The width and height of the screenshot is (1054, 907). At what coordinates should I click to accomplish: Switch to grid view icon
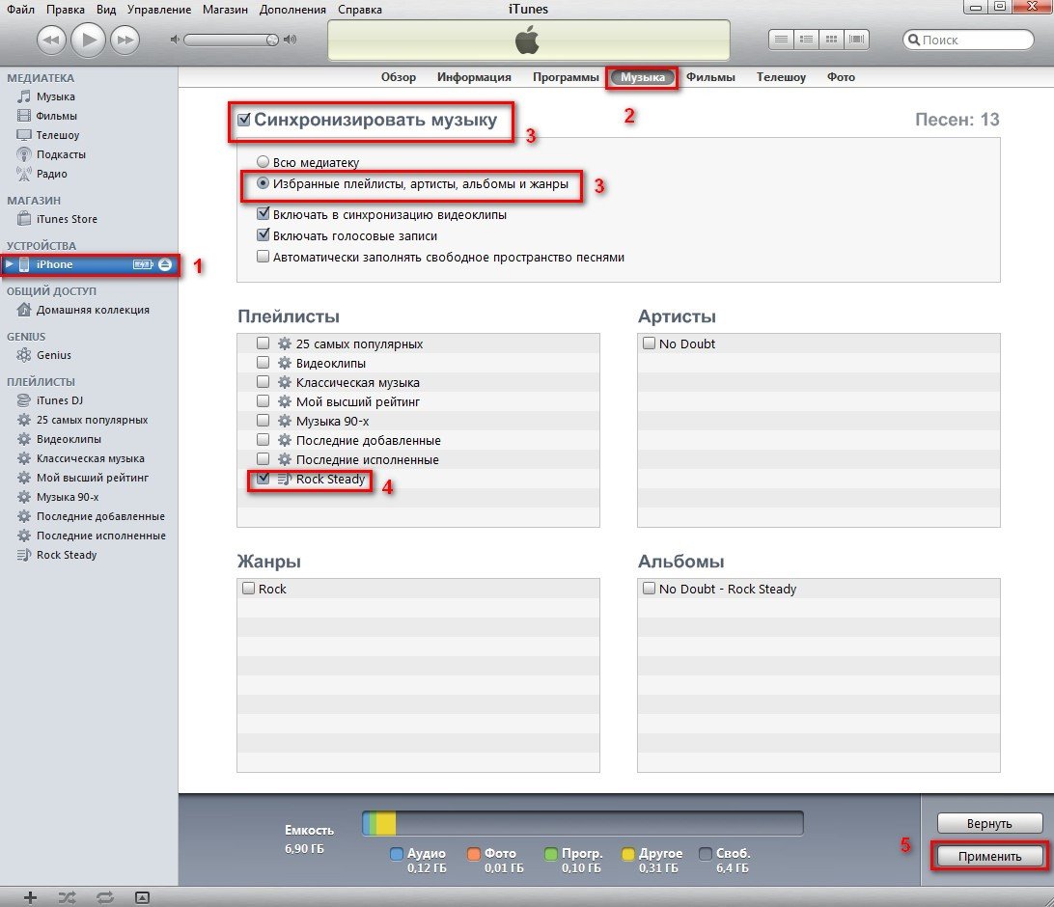click(x=831, y=40)
